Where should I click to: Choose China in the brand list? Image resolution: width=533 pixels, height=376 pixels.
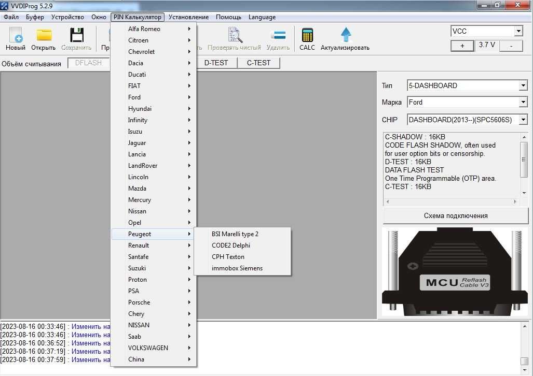point(154,359)
